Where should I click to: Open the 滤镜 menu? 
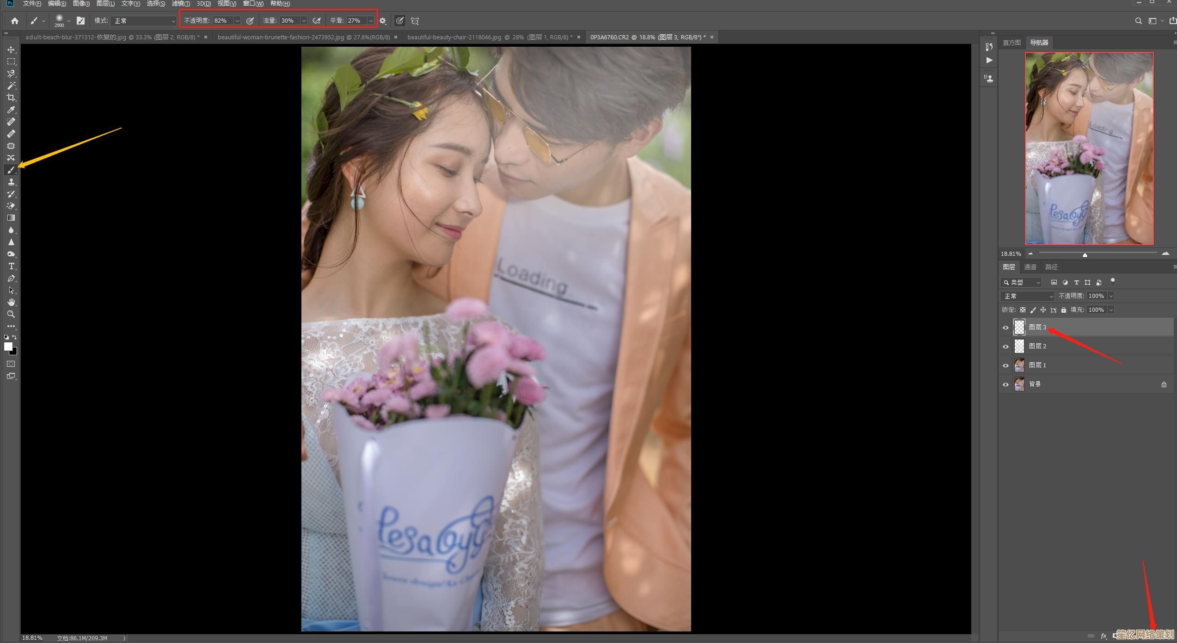(x=180, y=4)
